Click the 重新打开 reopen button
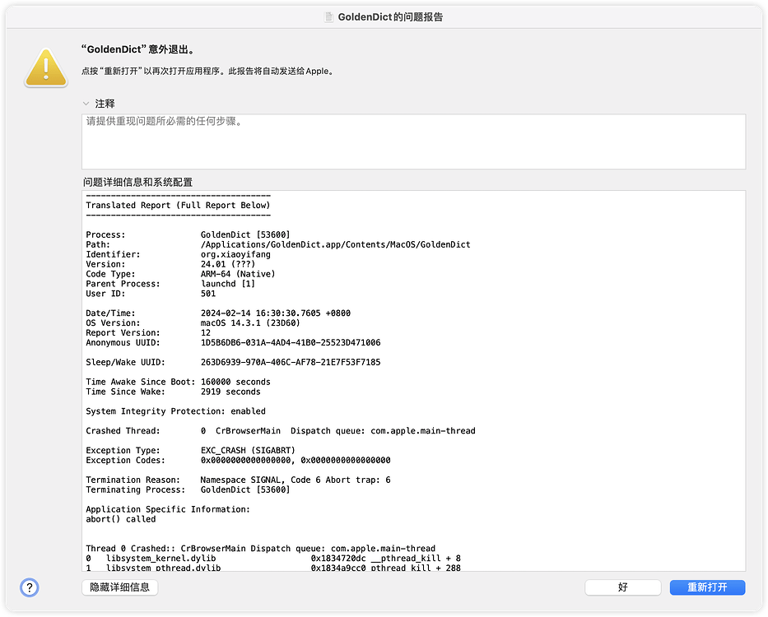This screenshot has width=768, height=617. click(707, 587)
